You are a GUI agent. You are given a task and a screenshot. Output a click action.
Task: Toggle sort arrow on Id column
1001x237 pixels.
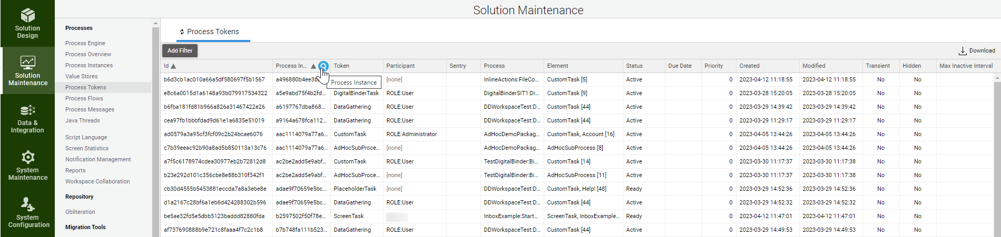tap(173, 66)
